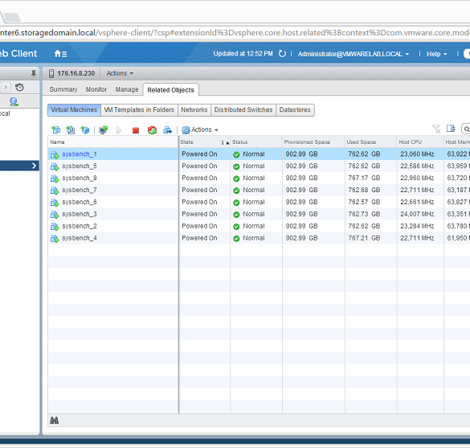470x448 pixels.
Task: Click the gear icon beside the toolbar Actions label
Action: pyautogui.click(x=186, y=129)
